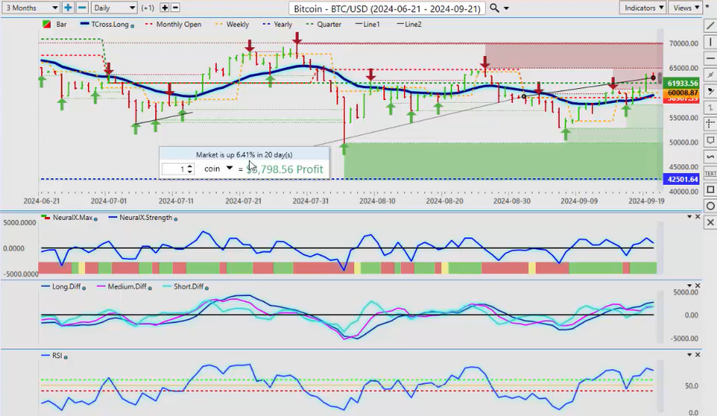Click the TCross.Long legend label
The height and width of the screenshot is (416, 717).
(x=110, y=24)
